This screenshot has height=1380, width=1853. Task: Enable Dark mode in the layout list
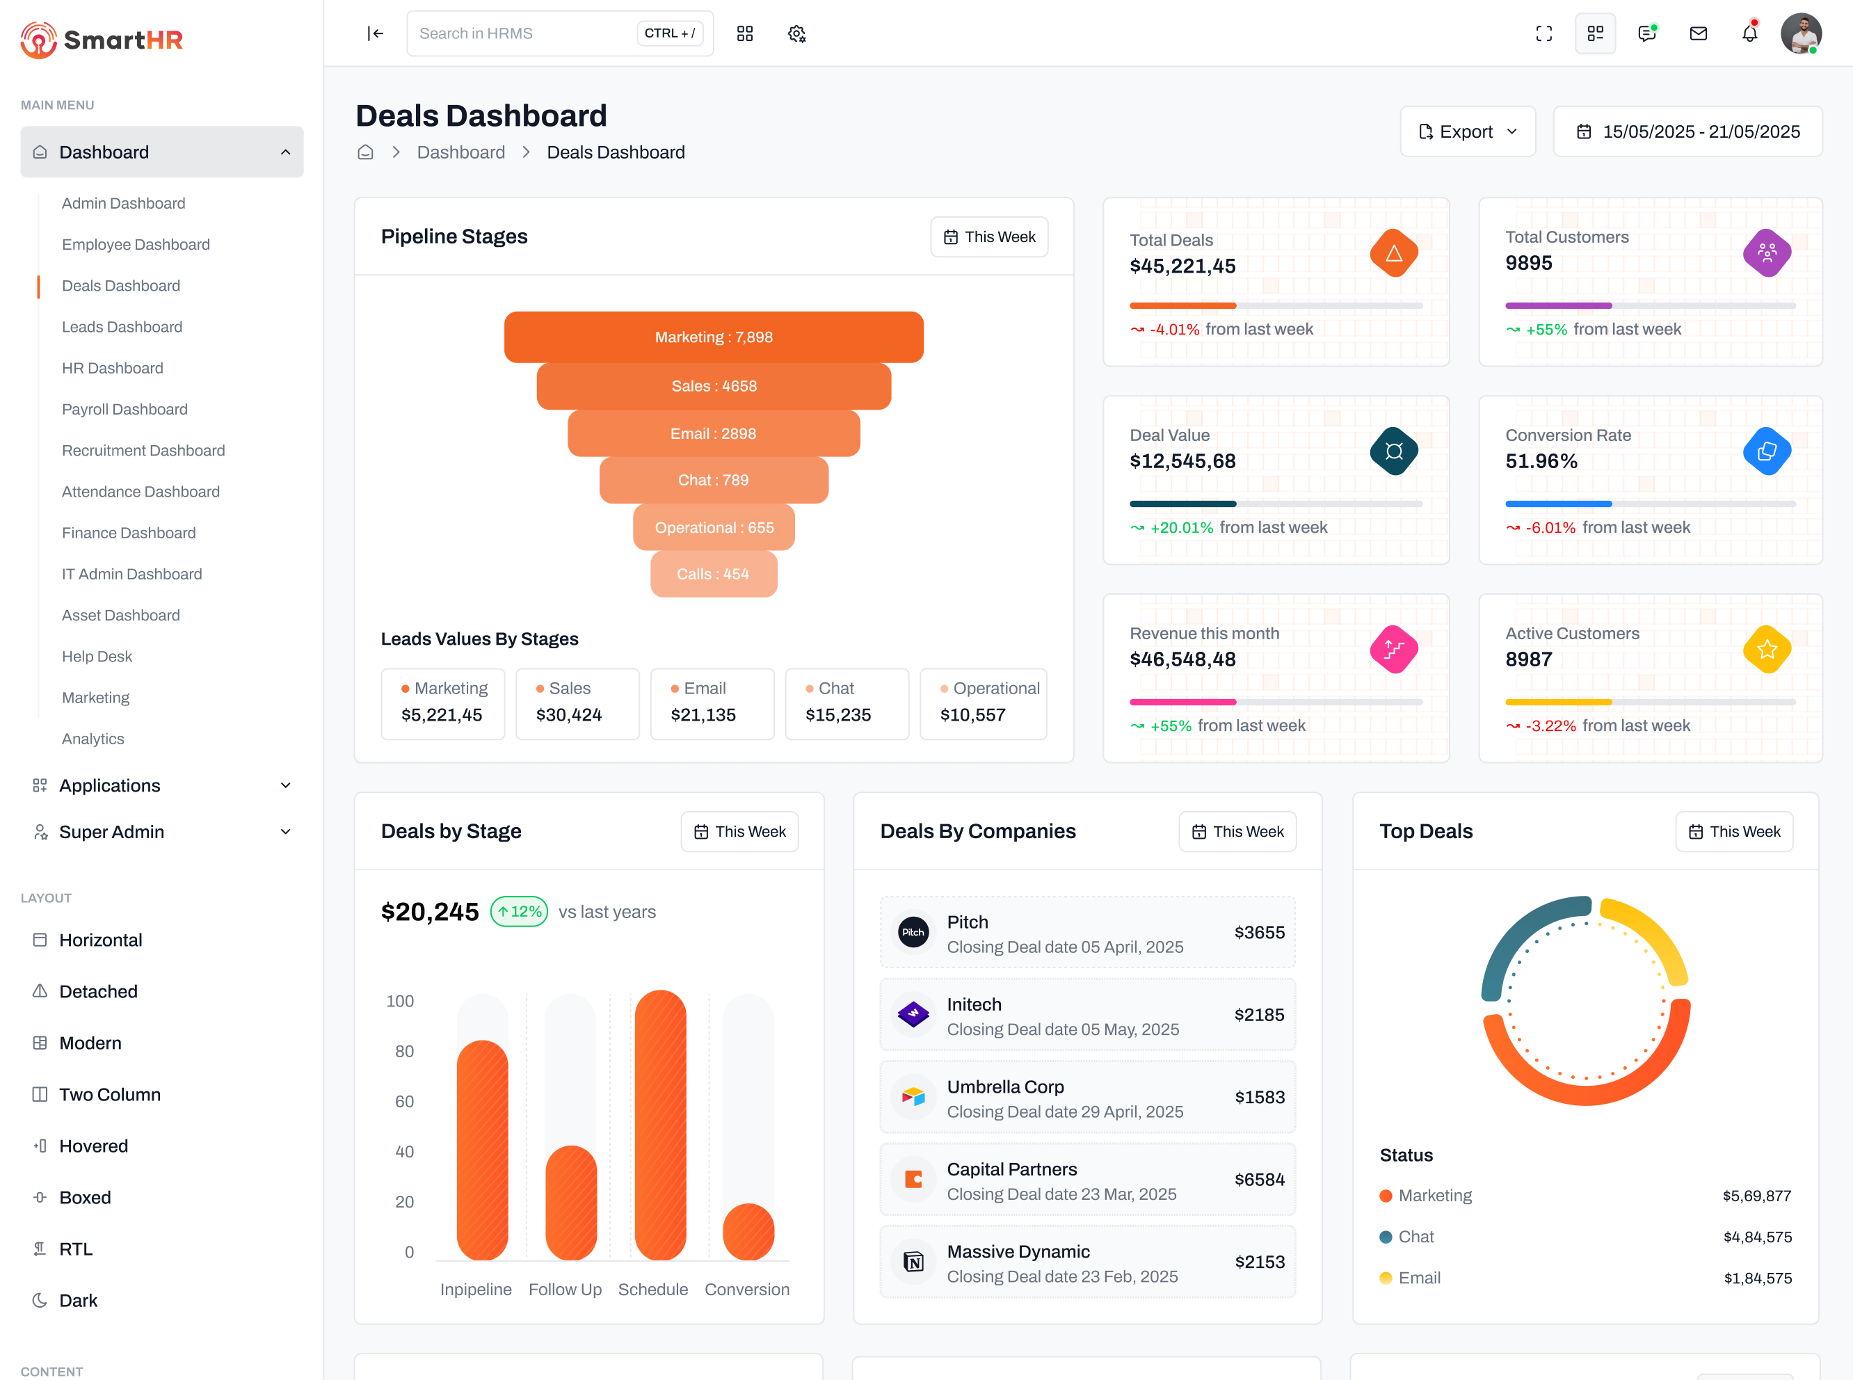click(x=78, y=1300)
